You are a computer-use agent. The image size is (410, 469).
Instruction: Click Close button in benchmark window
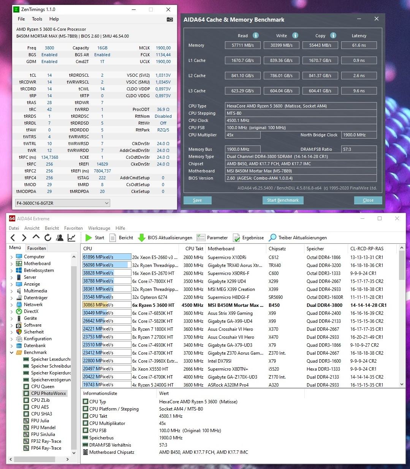[x=368, y=200]
